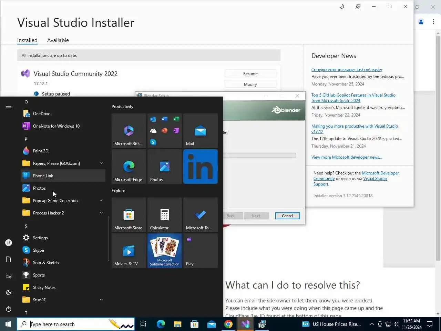Jump to letter P app index

pyautogui.click(x=26, y=139)
